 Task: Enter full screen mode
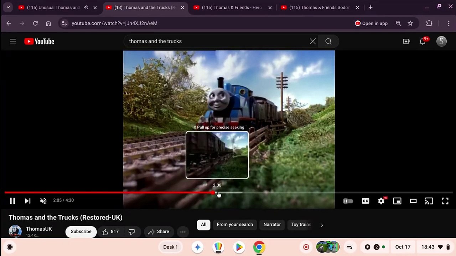[x=445, y=201]
